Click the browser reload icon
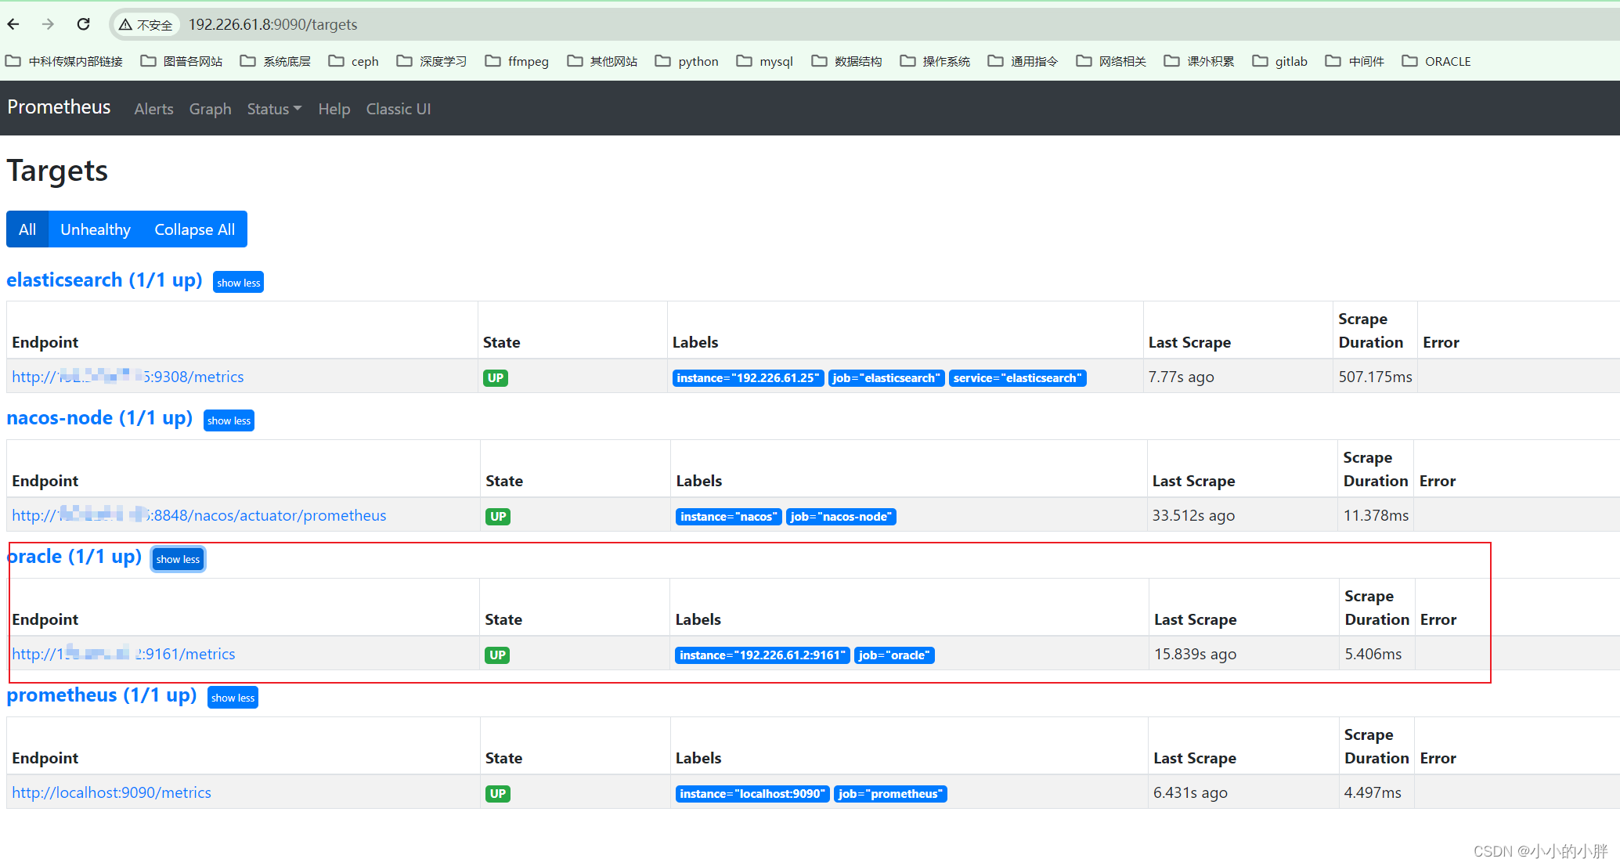The width and height of the screenshot is (1620, 866). click(83, 24)
